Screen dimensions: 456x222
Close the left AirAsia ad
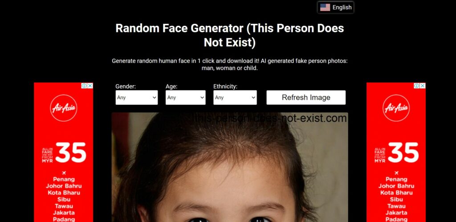click(x=90, y=86)
